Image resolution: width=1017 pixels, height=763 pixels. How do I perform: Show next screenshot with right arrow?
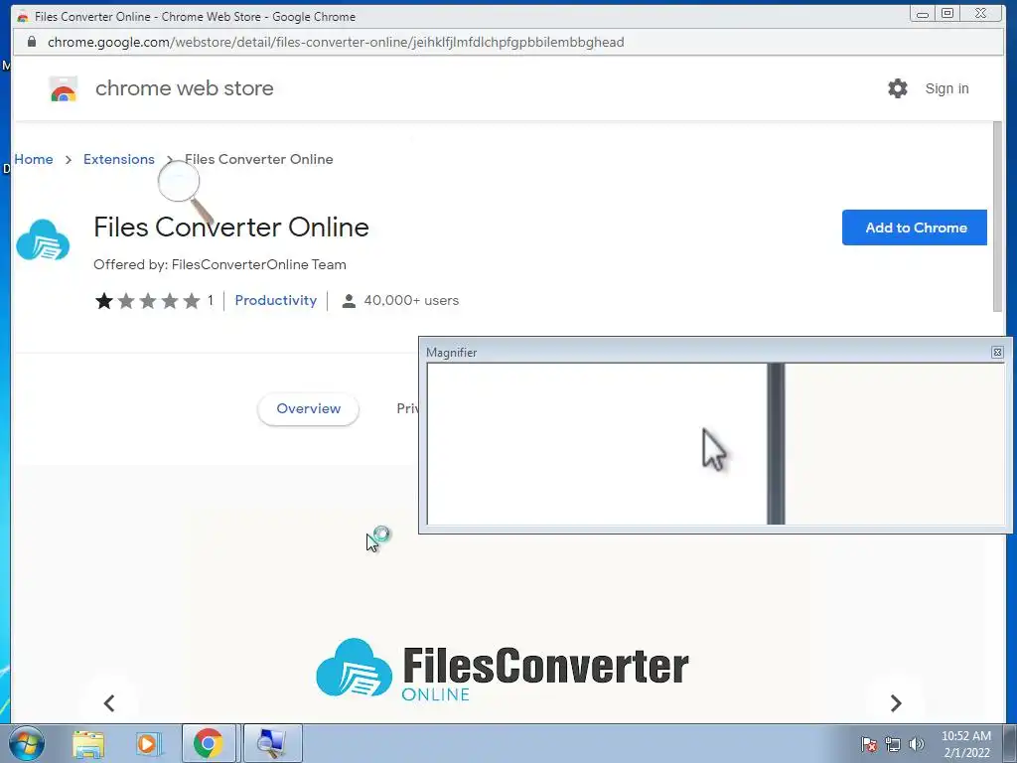pyautogui.click(x=896, y=702)
